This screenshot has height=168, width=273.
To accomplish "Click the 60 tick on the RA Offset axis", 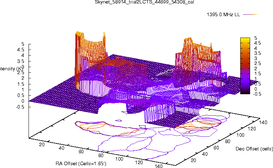I will pyautogui.click(x=81, y=152).
